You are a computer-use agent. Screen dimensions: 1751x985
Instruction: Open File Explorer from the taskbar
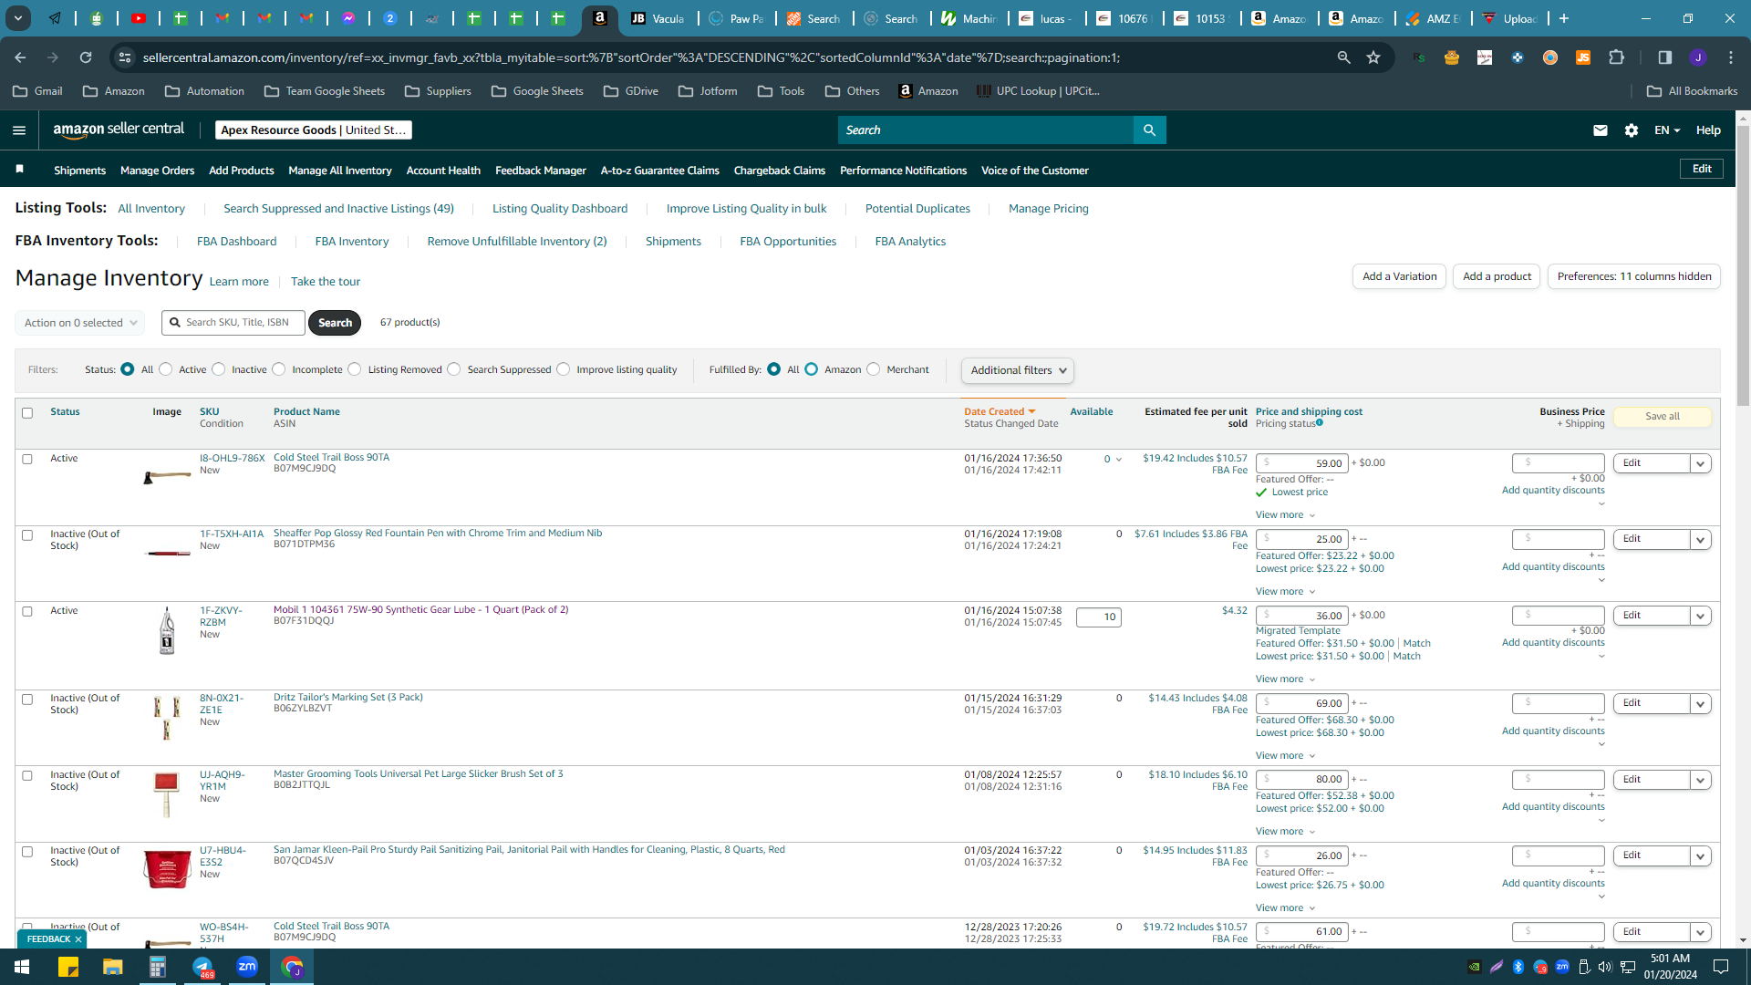[112, 967]
